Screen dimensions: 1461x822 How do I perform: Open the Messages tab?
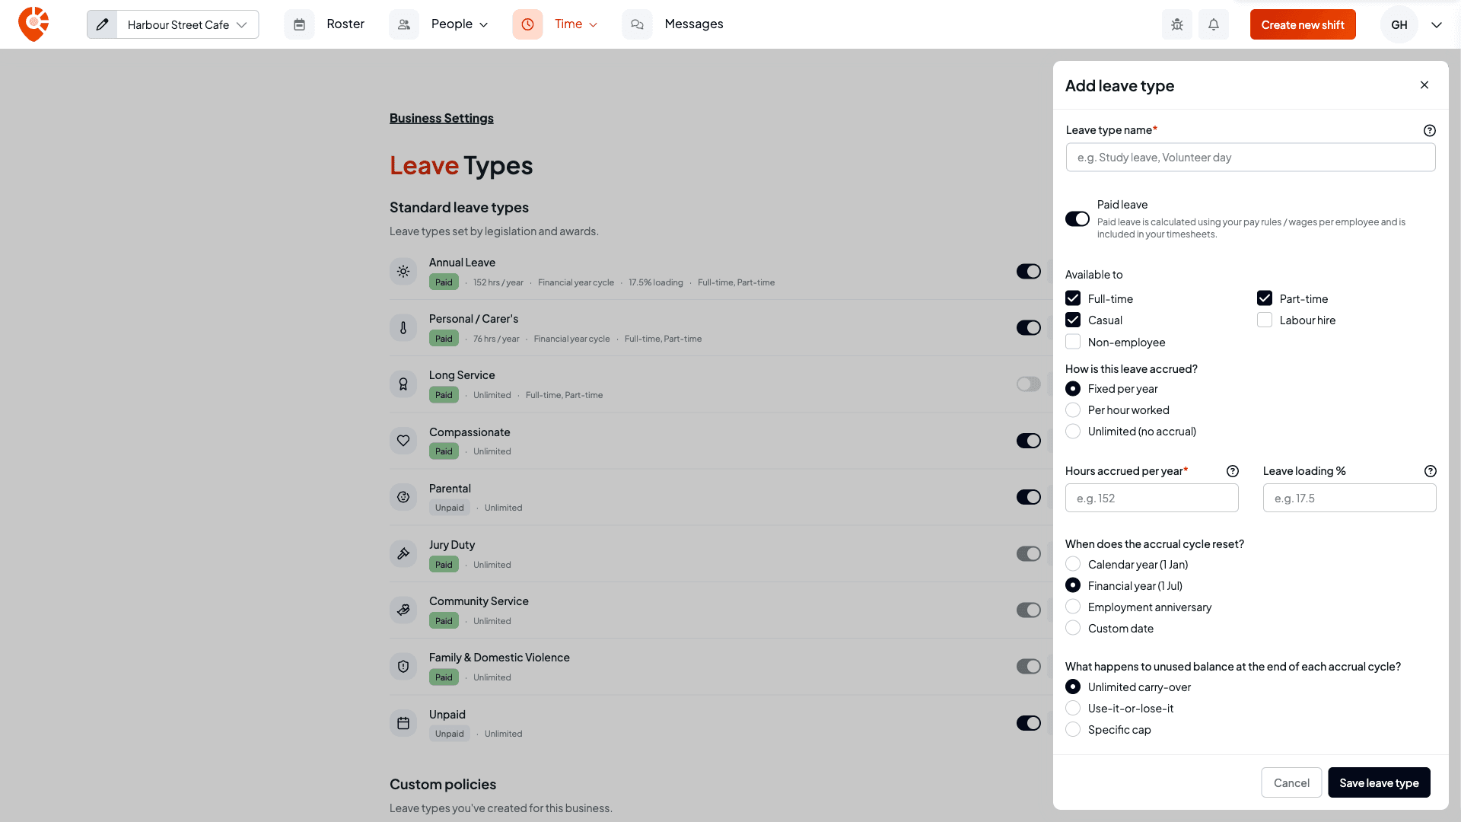[694, 24]
